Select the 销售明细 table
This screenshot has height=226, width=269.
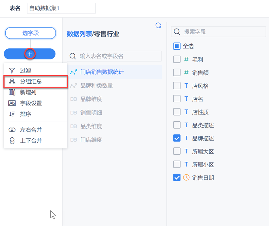(x=91, y=113)
